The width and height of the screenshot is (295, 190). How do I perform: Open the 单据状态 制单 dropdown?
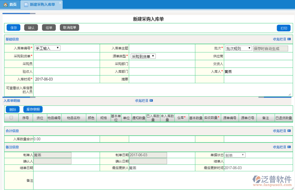(x=234, y=155)
